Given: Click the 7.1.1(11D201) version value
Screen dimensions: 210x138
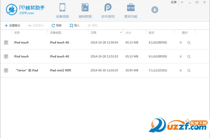Looking at the screenshot, I should point(158,70).
